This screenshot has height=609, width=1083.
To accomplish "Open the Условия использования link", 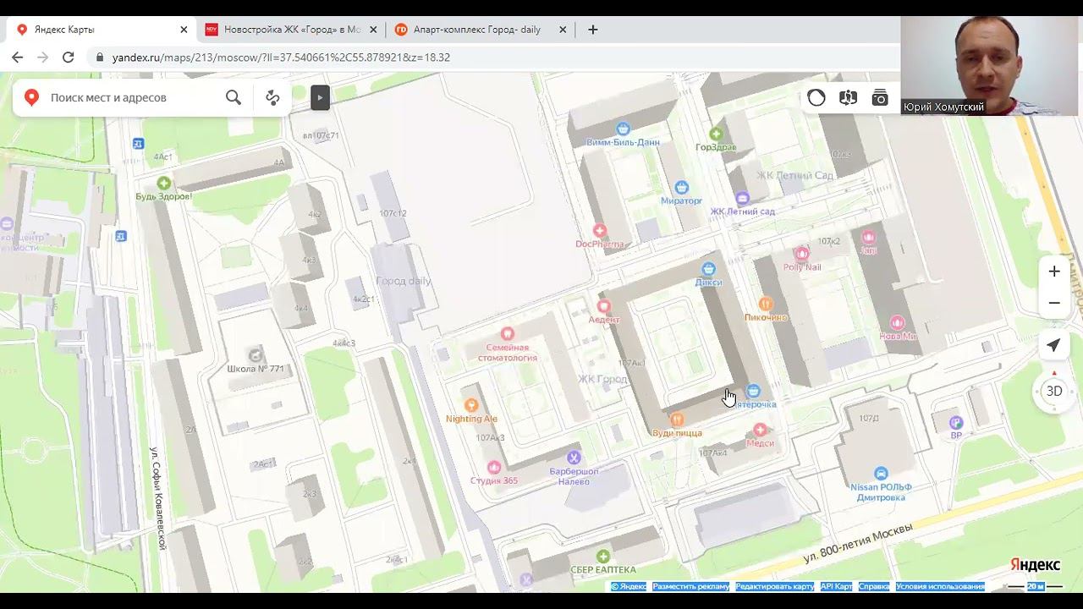I will point(940,586).
